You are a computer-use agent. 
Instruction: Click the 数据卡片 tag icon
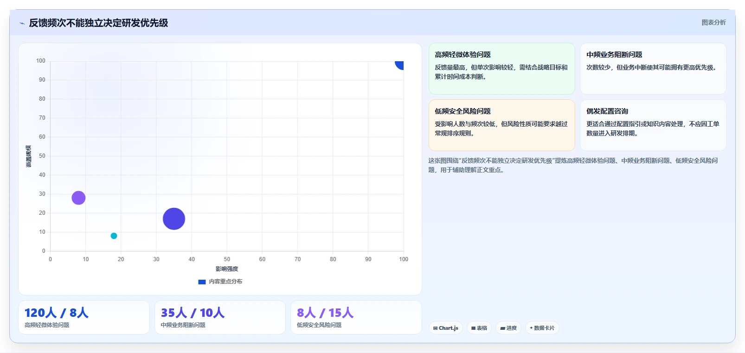coord(531,328)
